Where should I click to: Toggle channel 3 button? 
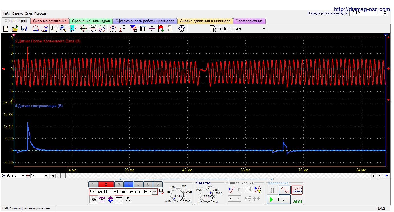tap(119, 185)
